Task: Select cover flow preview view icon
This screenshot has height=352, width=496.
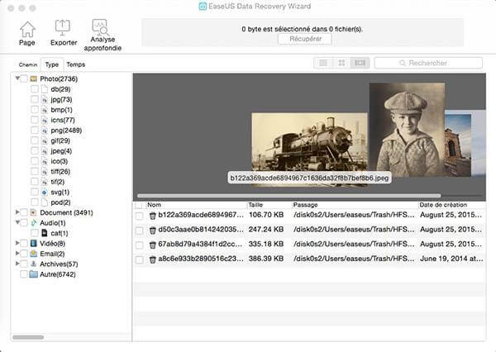Action: coord(360,63)
